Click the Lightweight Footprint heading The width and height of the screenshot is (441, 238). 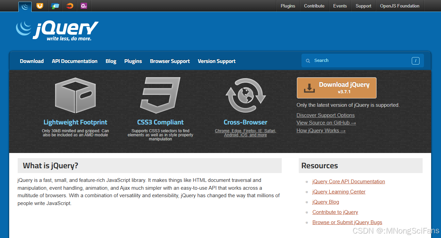(75, 122)
